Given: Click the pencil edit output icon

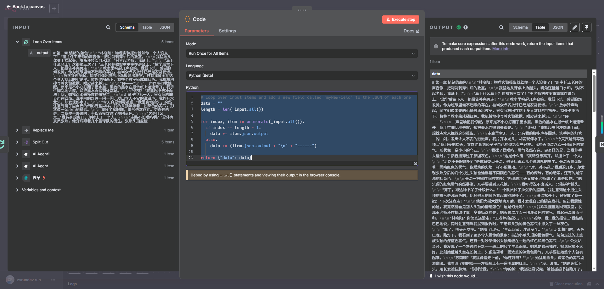Looking at the screenshot, I should tap(574, 27).
